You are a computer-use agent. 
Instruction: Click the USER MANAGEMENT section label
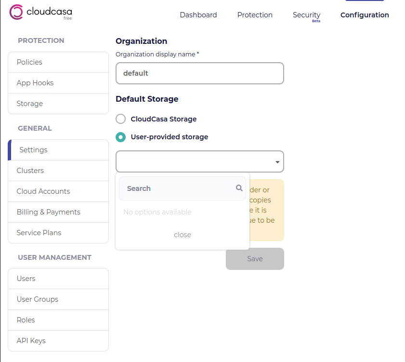coord(55,257)
